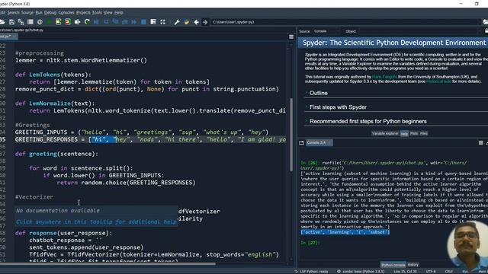Viewport: 488px width, 274px height.
Task: Open the Consoles menu
Action: (x=66, y=12)
